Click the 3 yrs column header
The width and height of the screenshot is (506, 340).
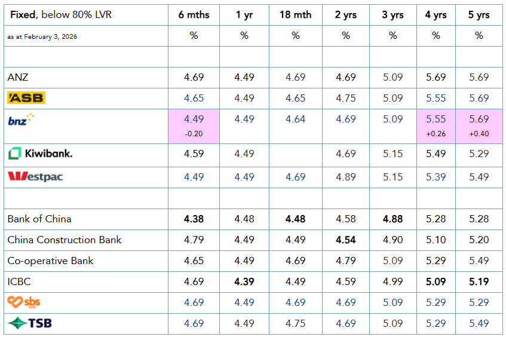pyautogui.click(x=392, y=15)
